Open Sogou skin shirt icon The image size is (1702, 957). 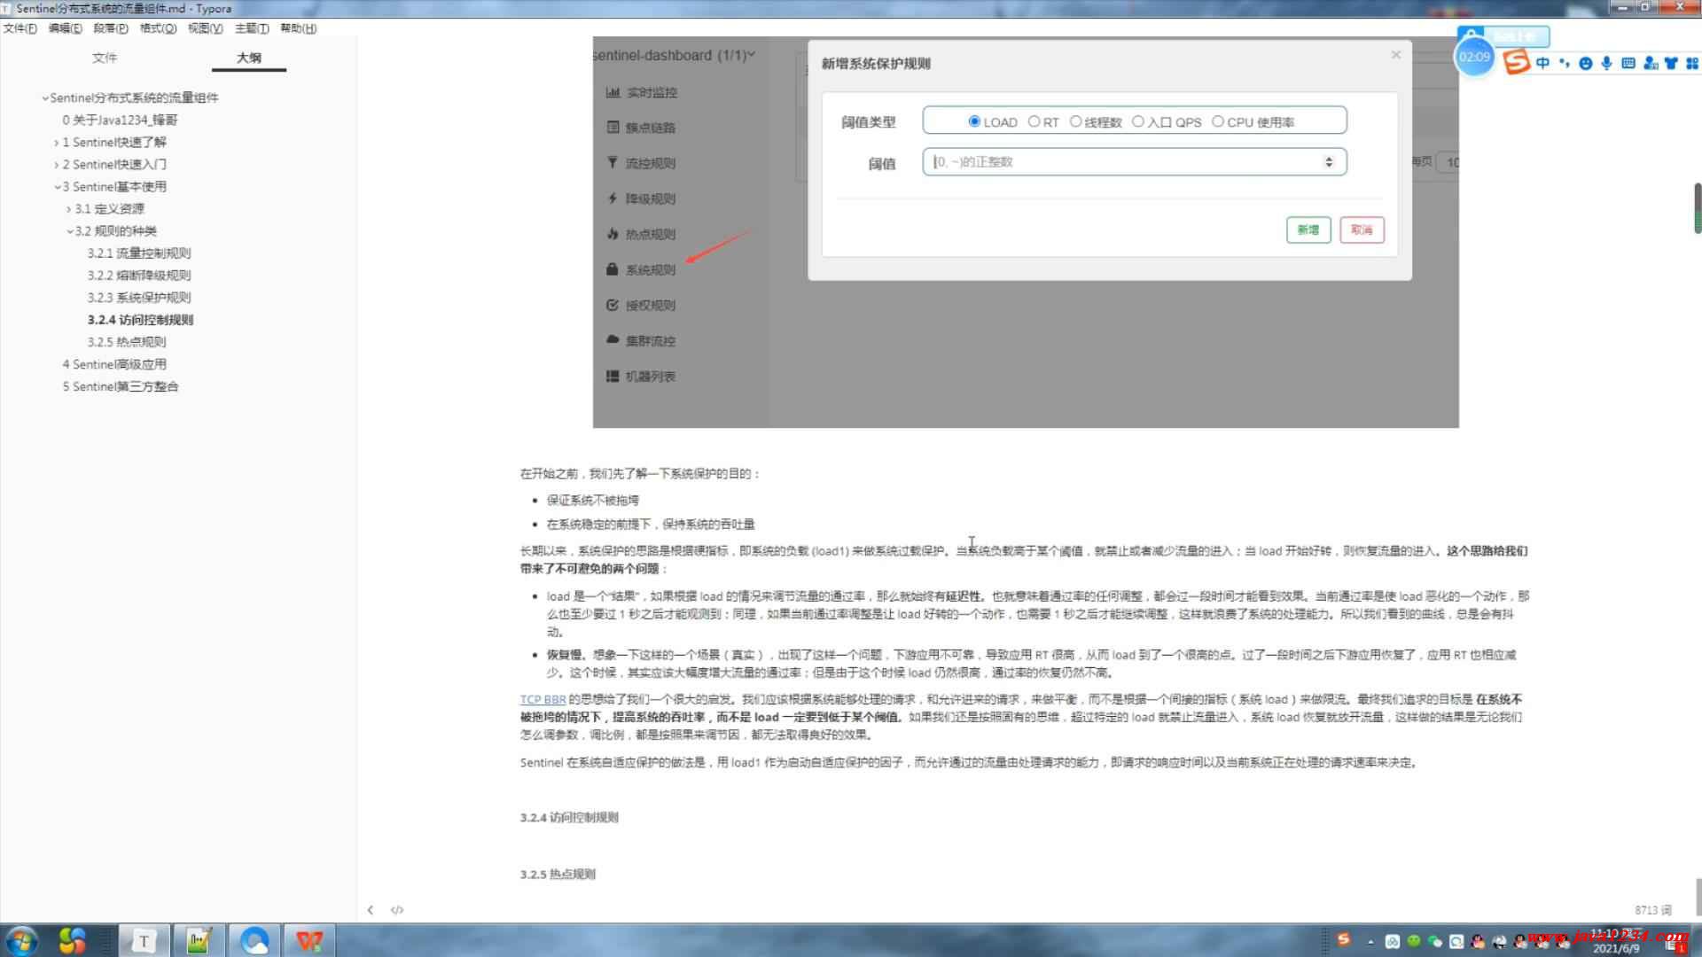point(1671,63)
